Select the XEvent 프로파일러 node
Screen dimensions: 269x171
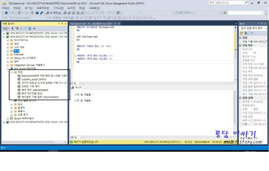point(24,119)
